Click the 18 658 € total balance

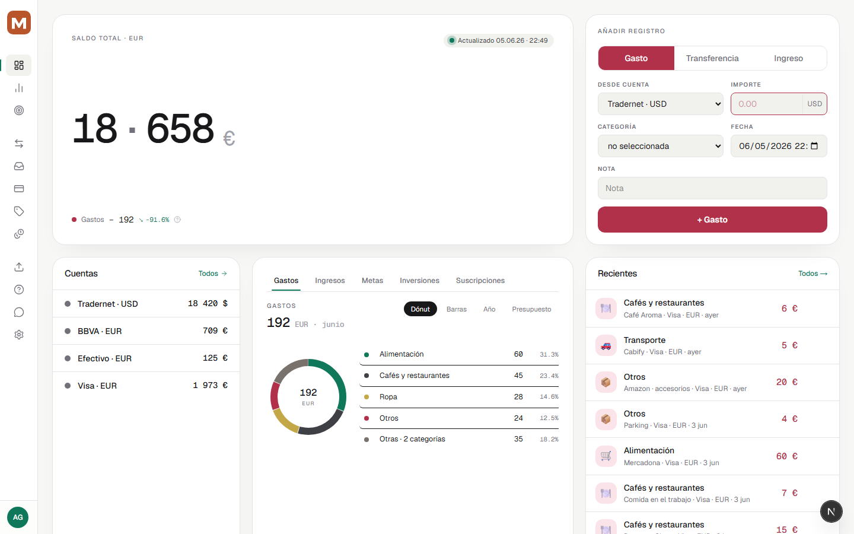pos(154,129)
